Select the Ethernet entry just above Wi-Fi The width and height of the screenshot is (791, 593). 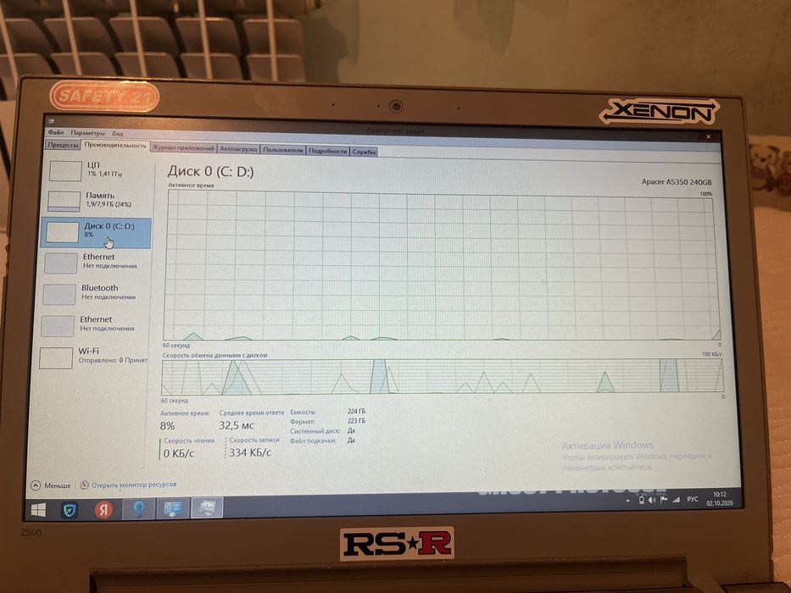pos(92,324)
